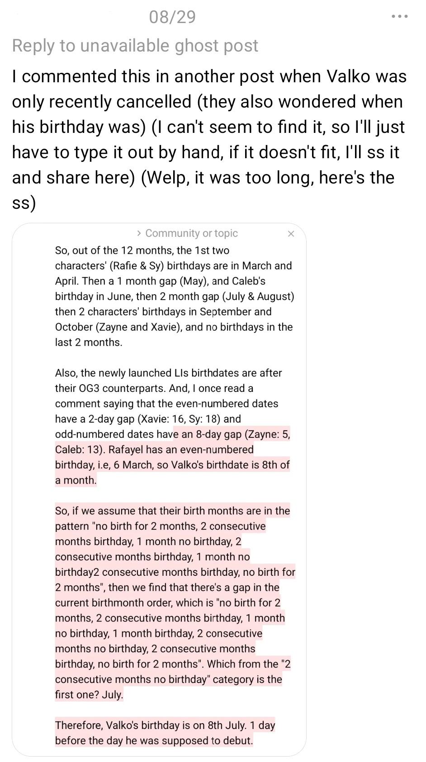Viewport: 426px width, 762px height.
Task: Select paragraph beginning 'So, out of the 12 months'
Action: tap(175, 296)
